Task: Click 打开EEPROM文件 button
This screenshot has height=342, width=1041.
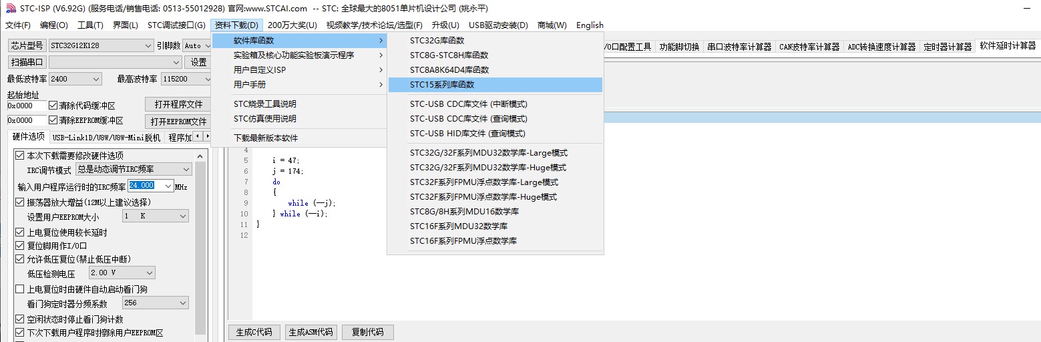Action: pyautogui.click(x=178, y=122)
